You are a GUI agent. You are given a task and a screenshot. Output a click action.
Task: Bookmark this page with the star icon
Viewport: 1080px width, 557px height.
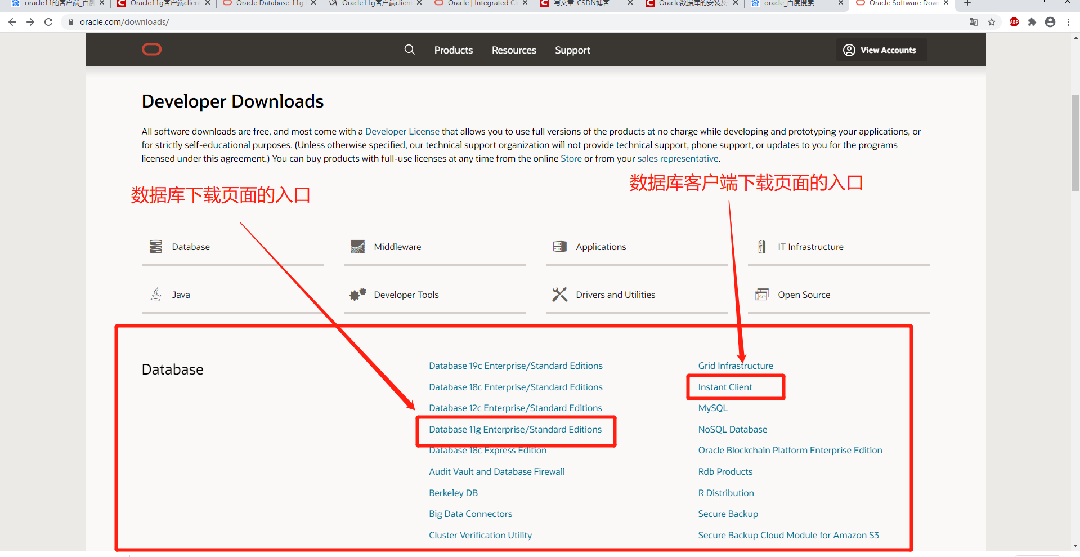[992, 22]
